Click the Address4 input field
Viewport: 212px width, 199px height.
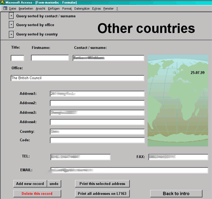(97, 122)
